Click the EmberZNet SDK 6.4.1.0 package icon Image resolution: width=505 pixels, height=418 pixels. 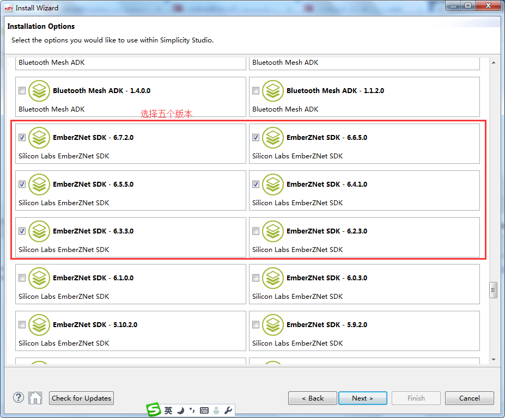[273, 185]
